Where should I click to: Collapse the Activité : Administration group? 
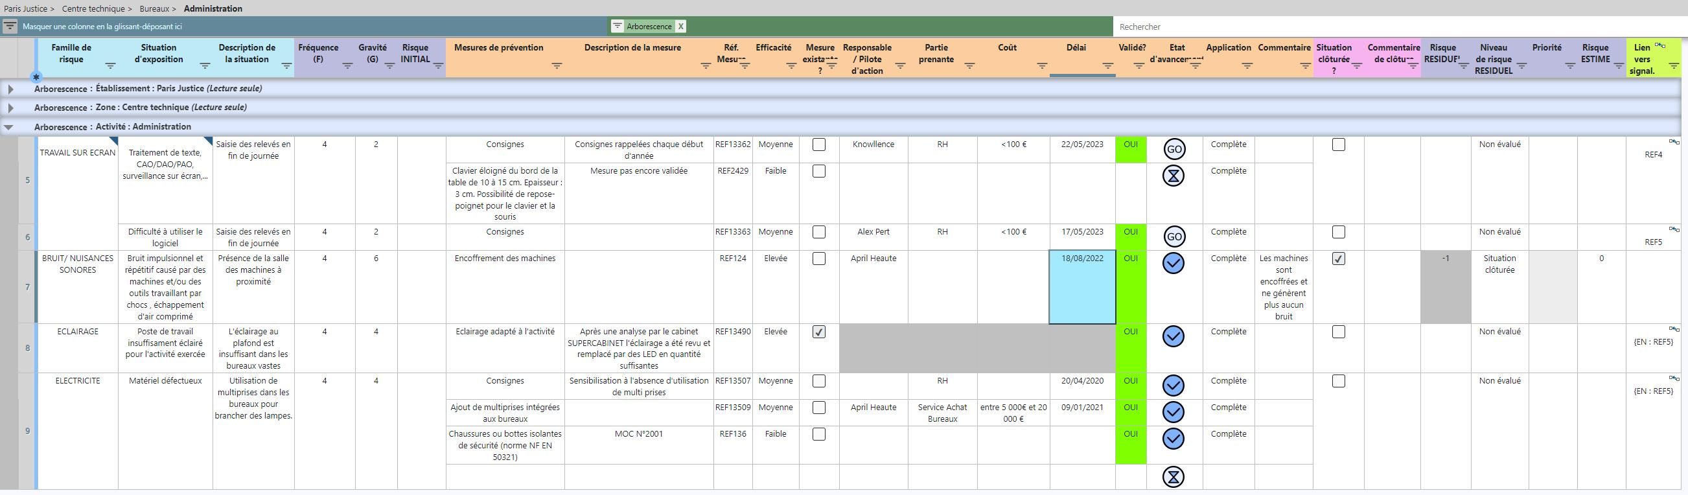click(x=9, y=128)
